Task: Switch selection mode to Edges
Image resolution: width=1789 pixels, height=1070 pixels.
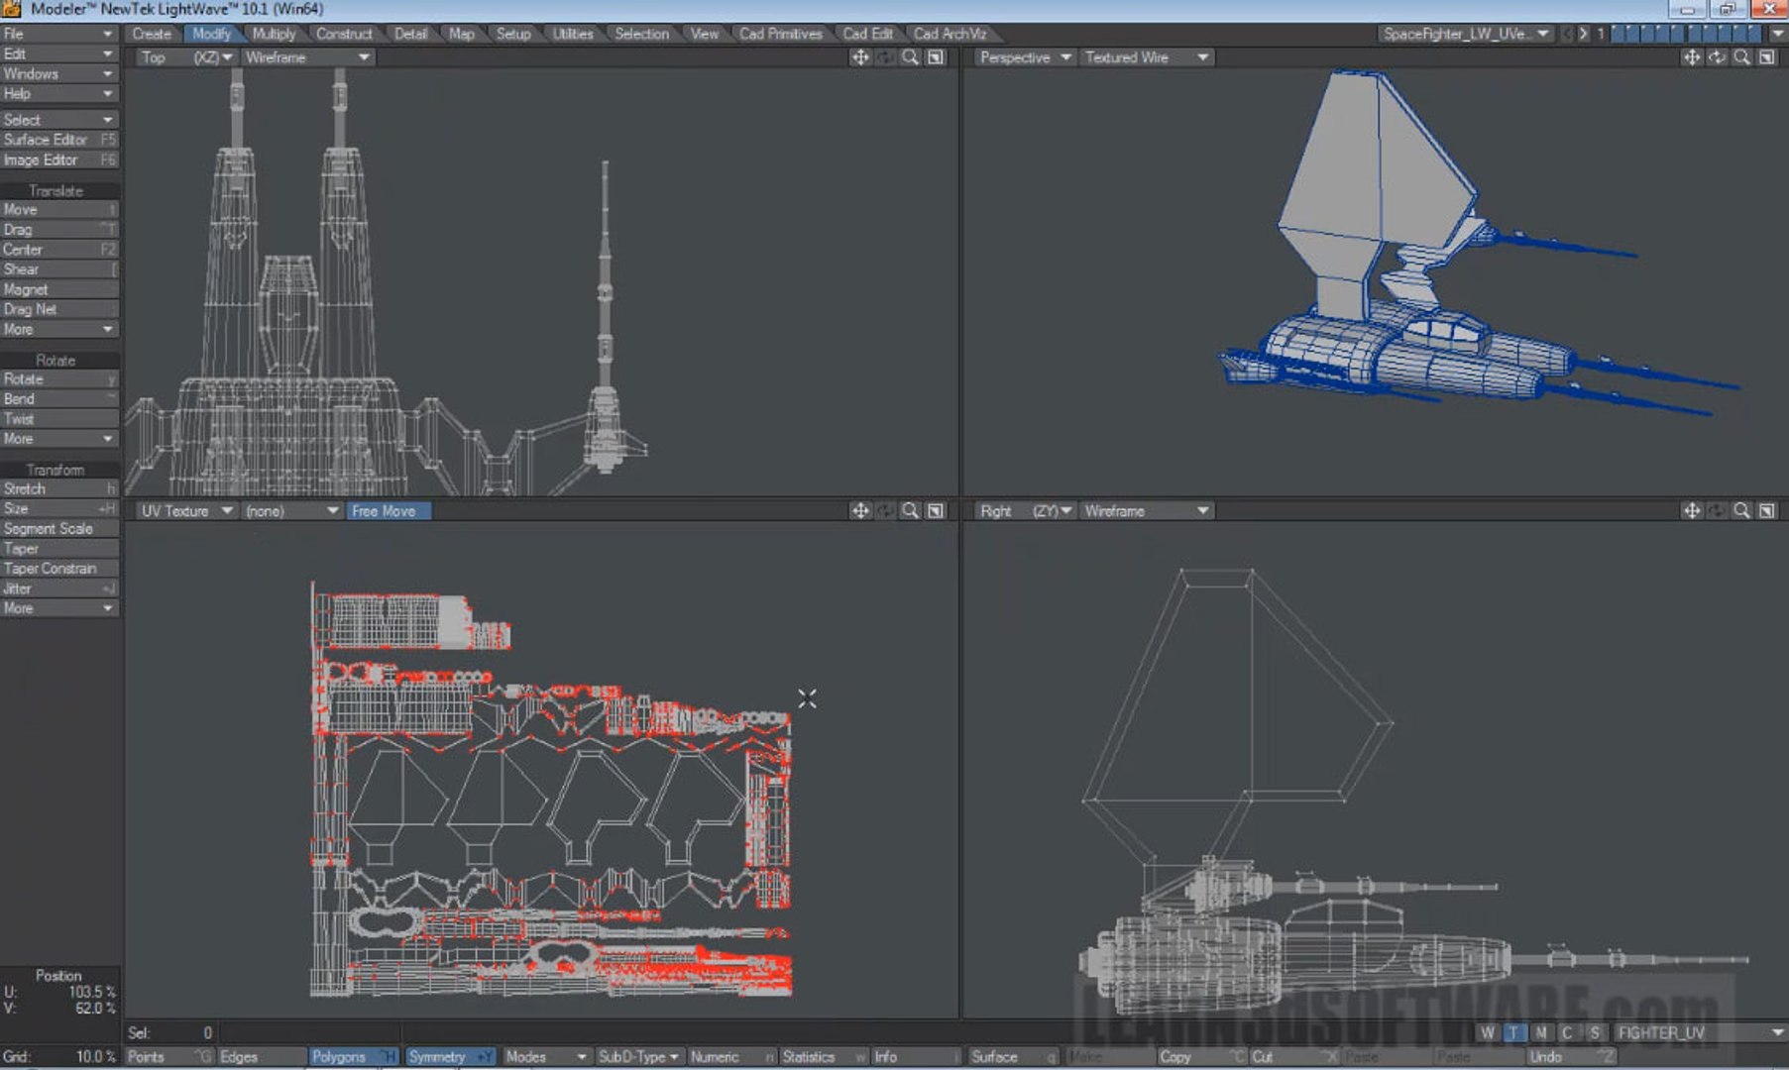Action: coord(261,1057)
